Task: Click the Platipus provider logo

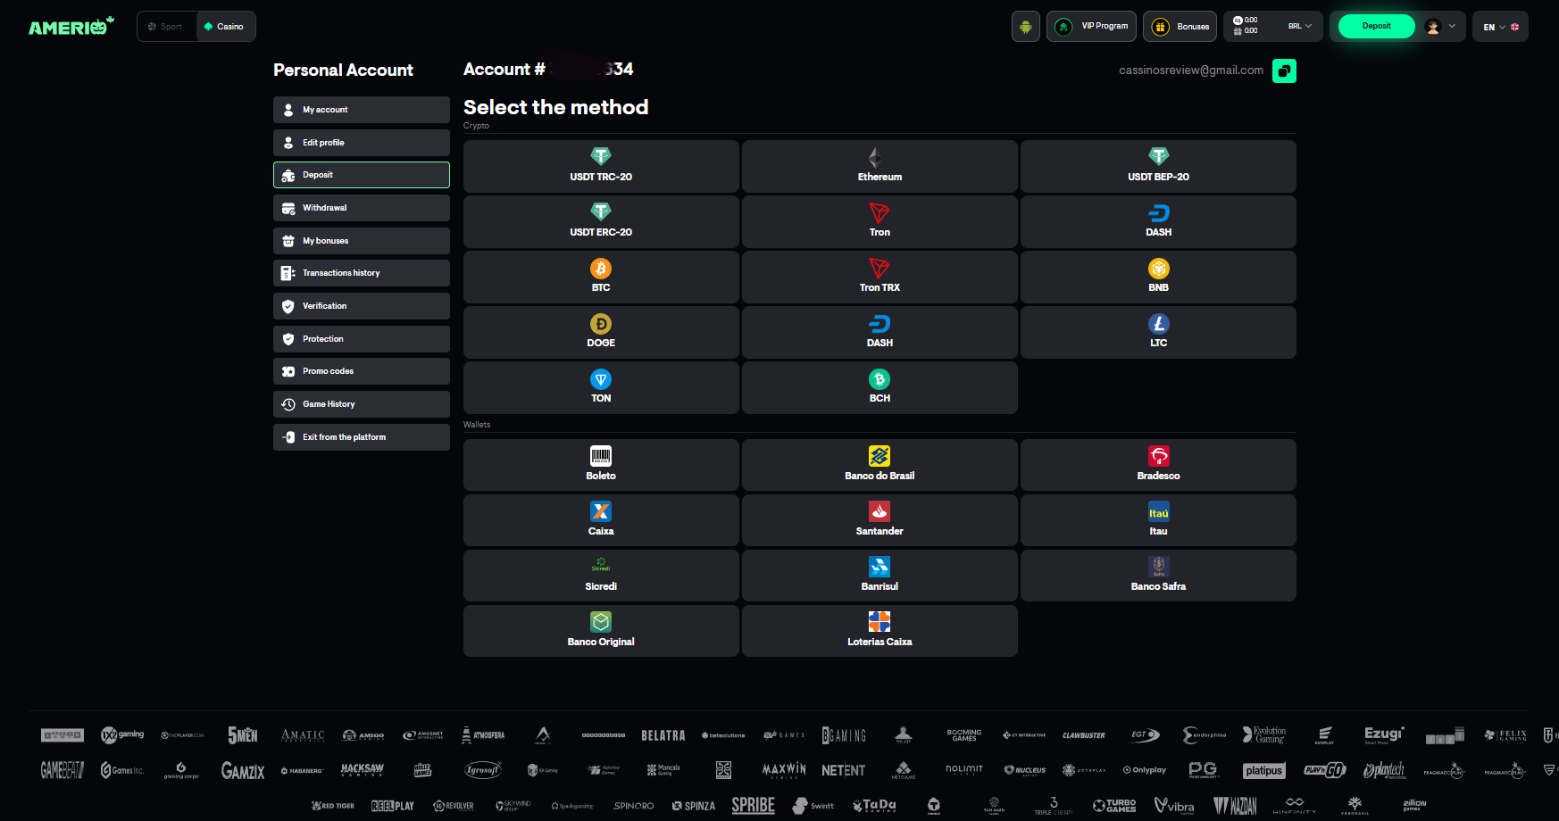Action: [1263, 770]
